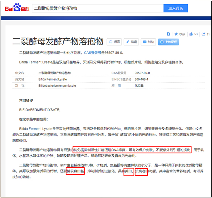Click the 上传视频 upload video button

(168, 42)
